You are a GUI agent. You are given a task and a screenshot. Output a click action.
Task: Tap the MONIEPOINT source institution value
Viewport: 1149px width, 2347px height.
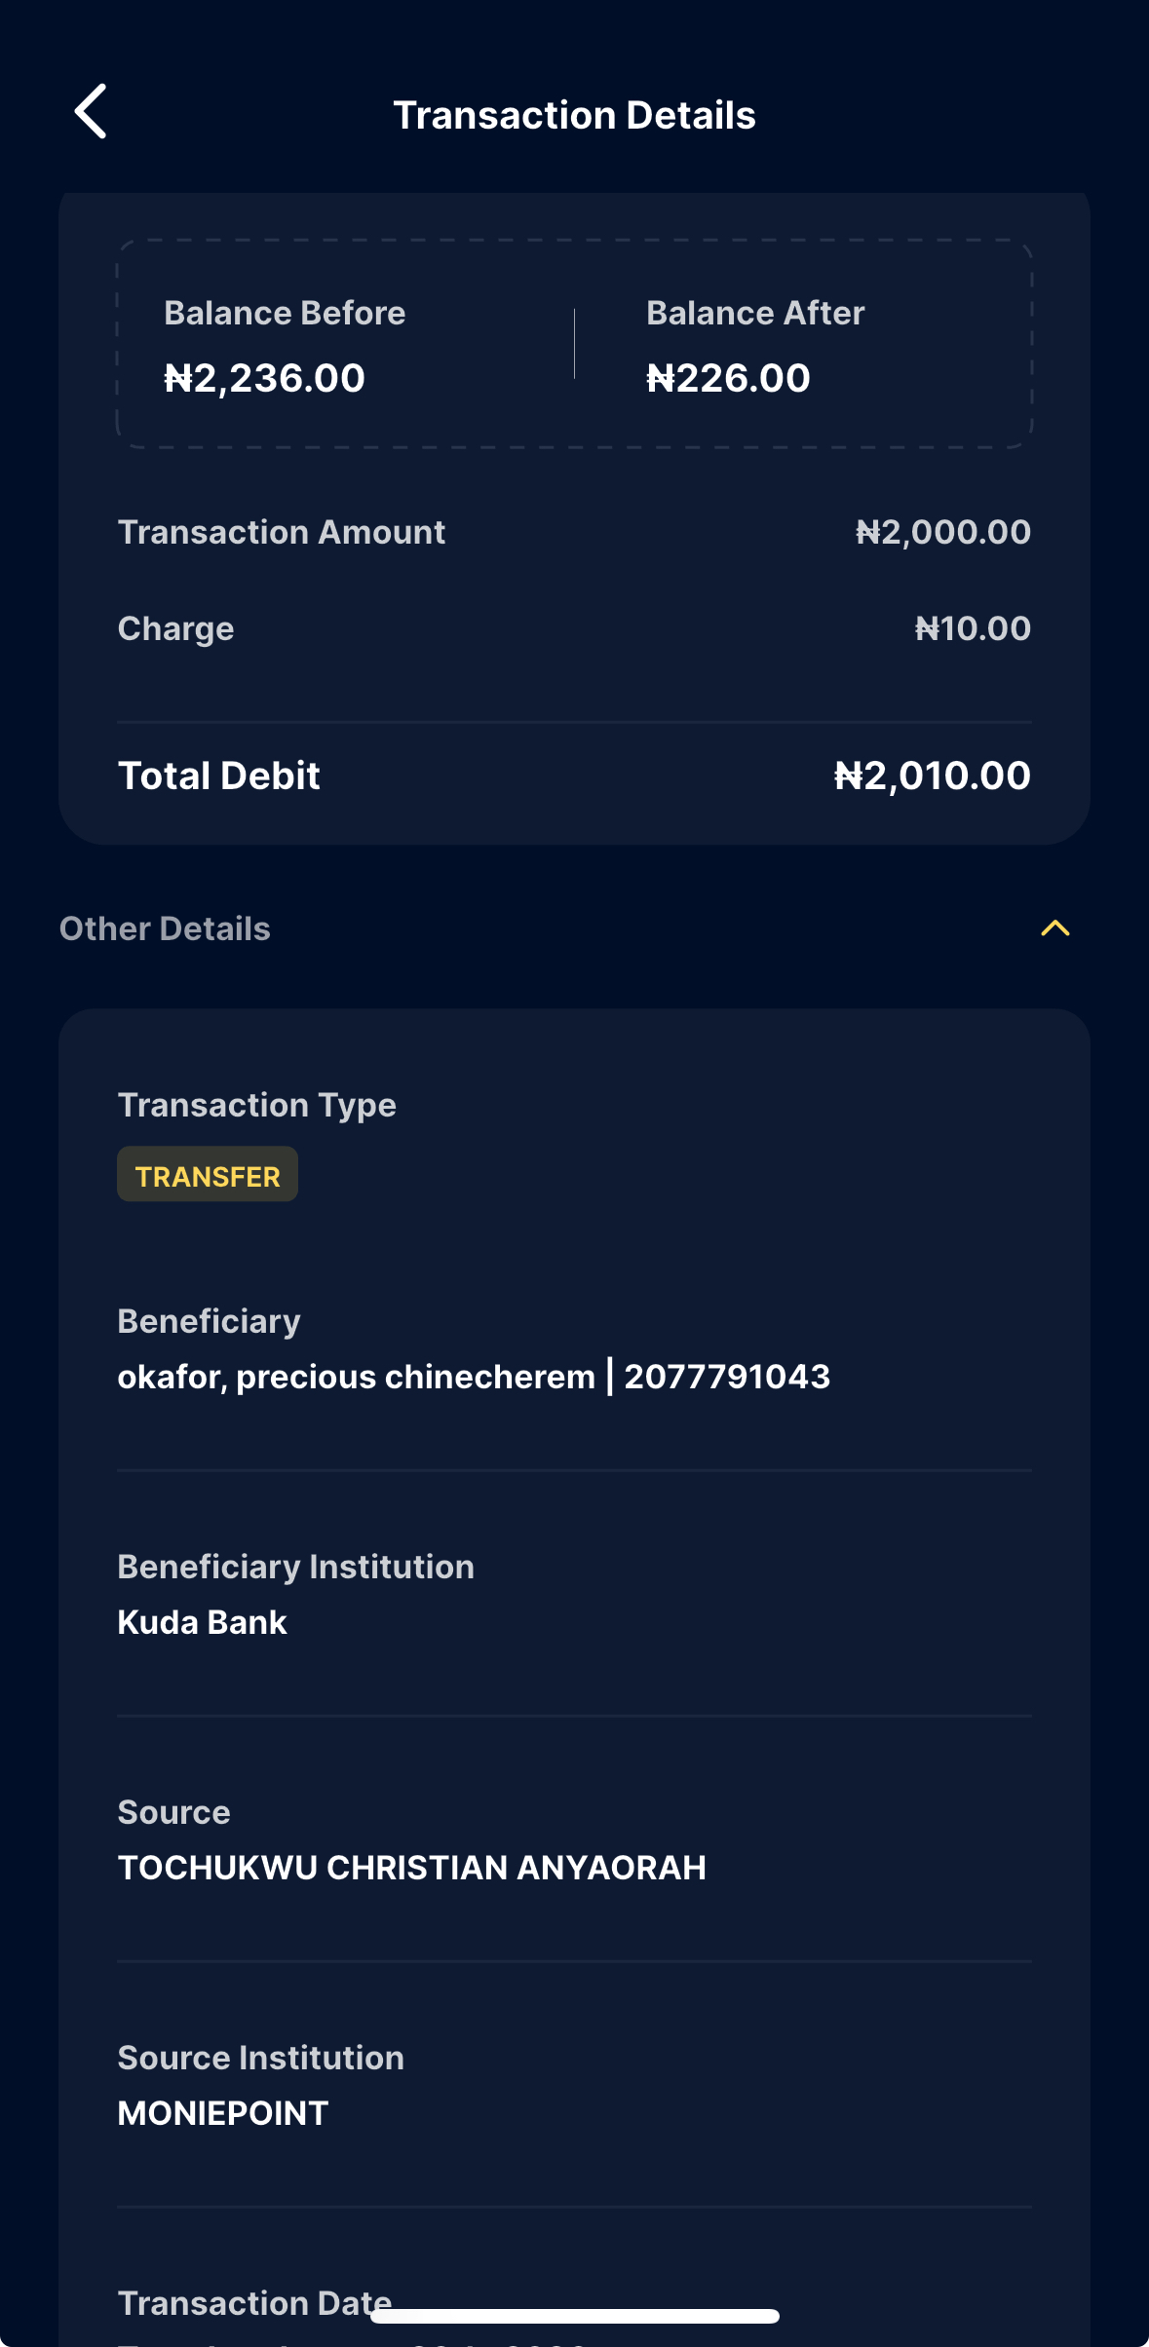[x=223, y=2113]
